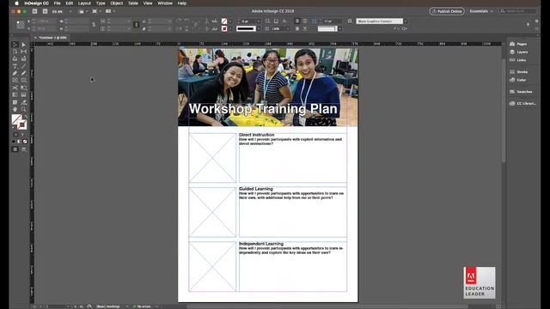Select the Zoom tool in Tools panel
Screen dimensions: 550x309
[x=23, y=109]
